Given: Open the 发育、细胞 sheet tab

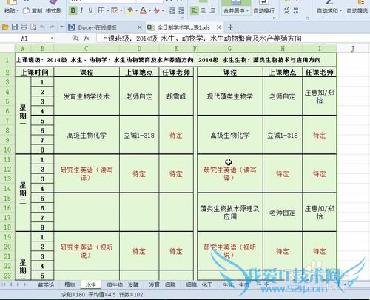Looking at the screenshot, I should click(162, 284).
